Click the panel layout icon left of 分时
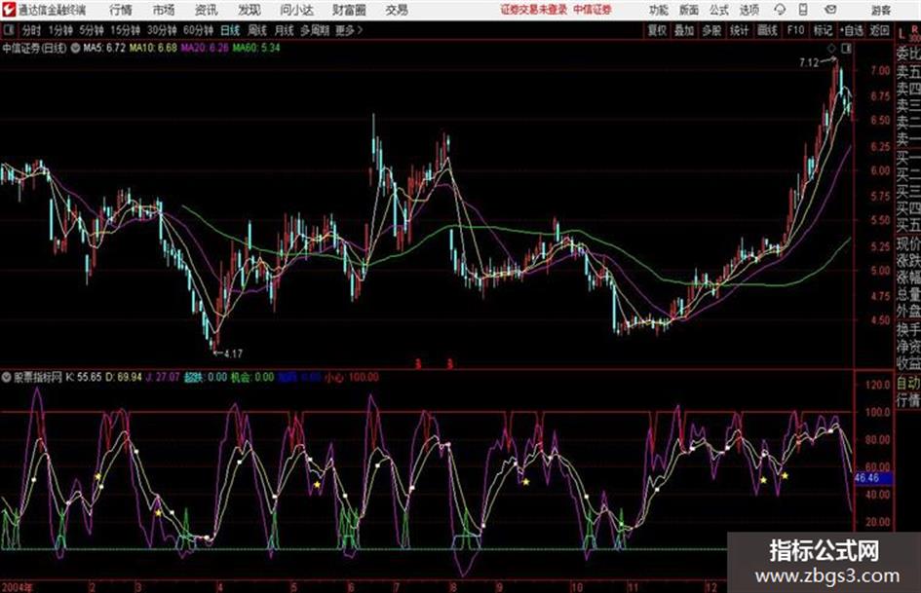This screenshot has height=593, width=921. click(x=9, y=29)
